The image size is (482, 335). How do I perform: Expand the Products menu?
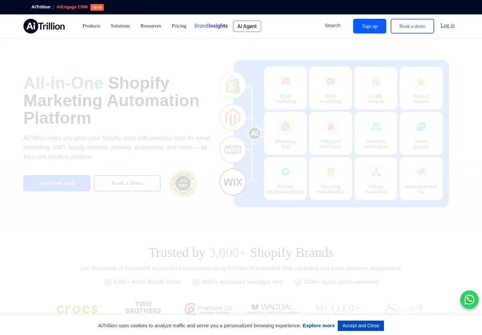91,26
